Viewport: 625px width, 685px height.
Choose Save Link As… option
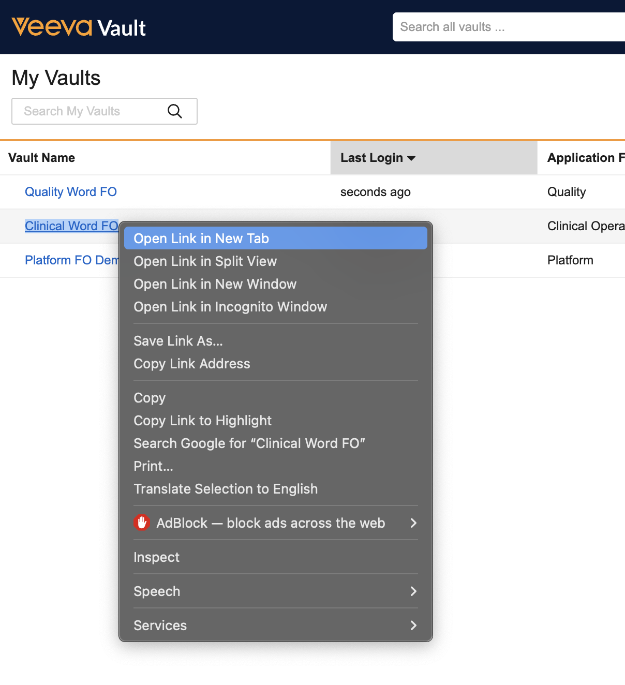pyautogui.click(x=178, y=341)
